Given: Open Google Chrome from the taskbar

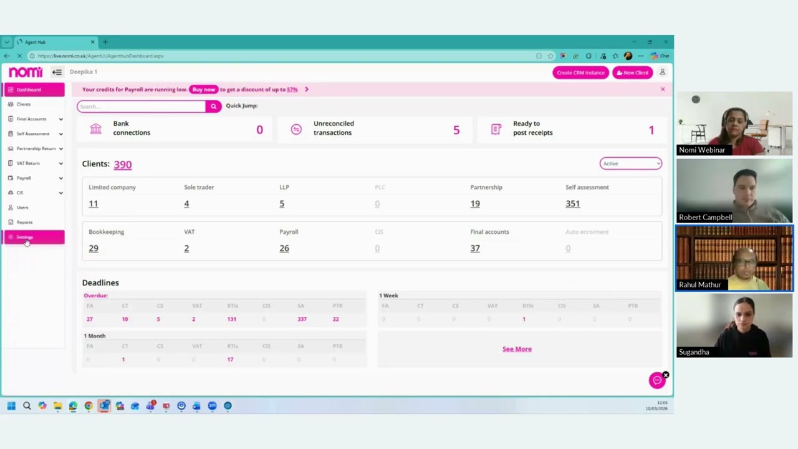Looking at the screenshot, I should 89,406.
